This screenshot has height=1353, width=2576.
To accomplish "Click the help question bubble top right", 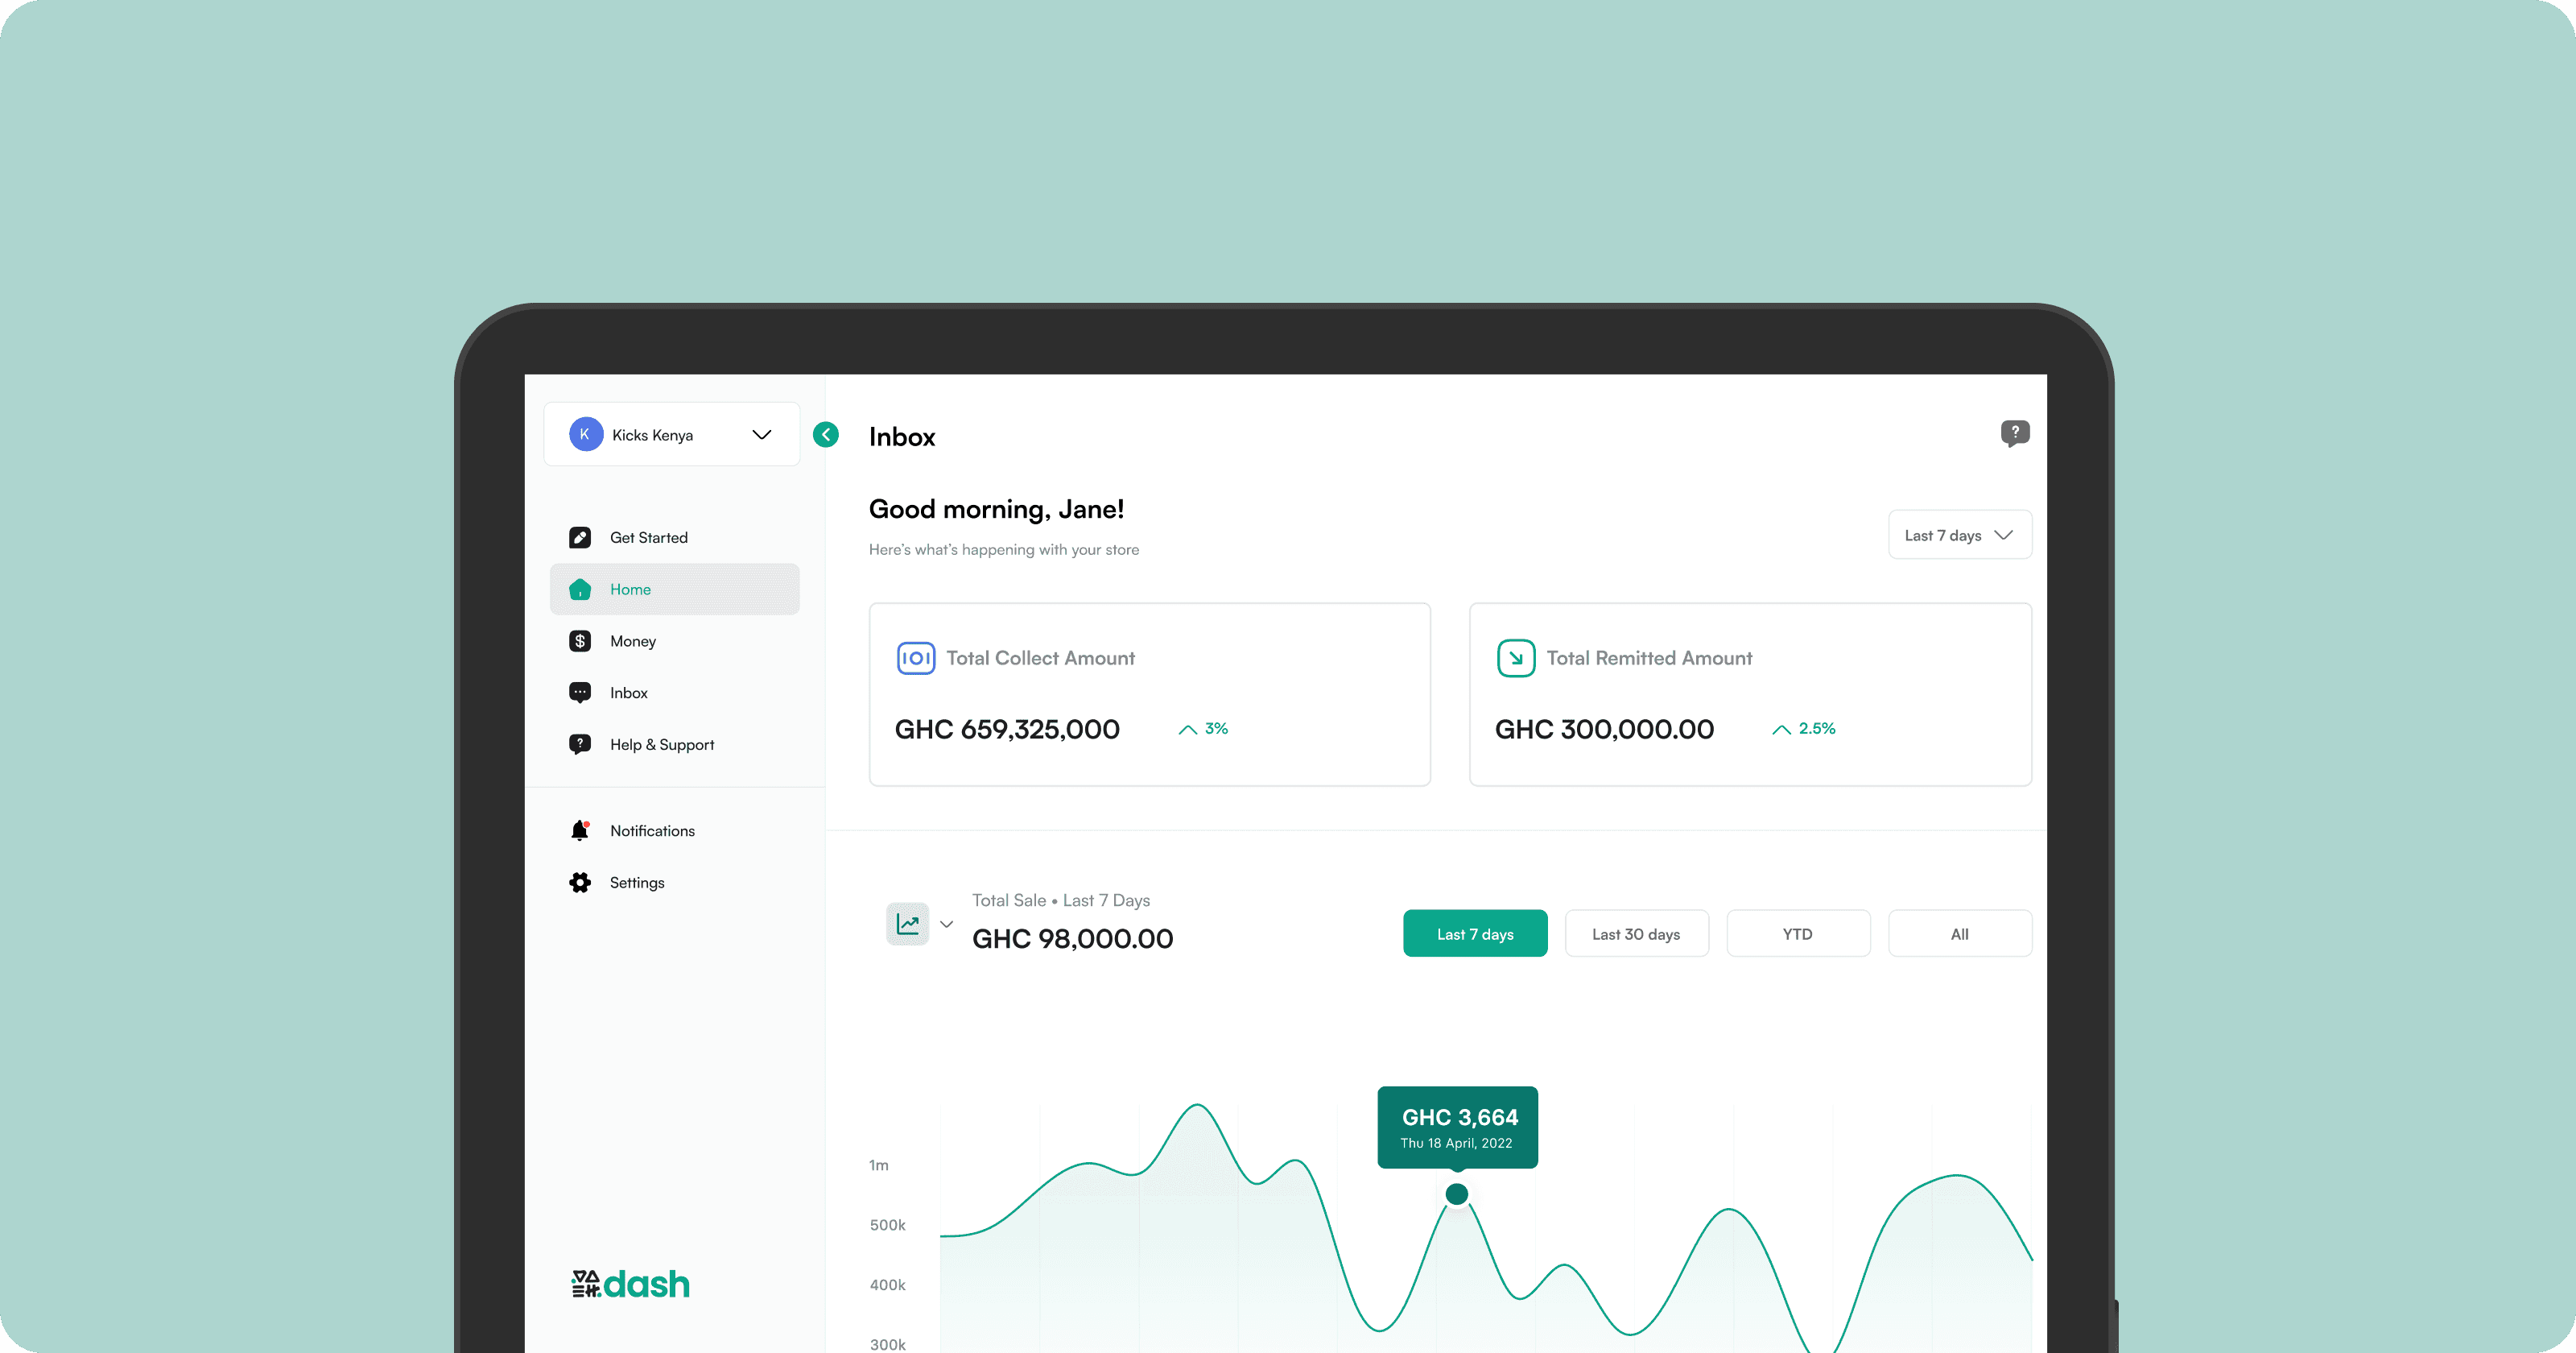I will tap(2014, 433).
